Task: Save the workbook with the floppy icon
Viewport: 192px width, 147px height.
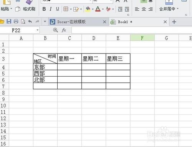Action: point(9,21)
